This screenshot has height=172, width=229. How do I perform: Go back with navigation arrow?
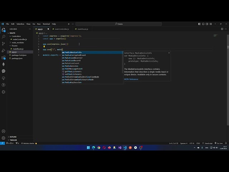[69, 24]
